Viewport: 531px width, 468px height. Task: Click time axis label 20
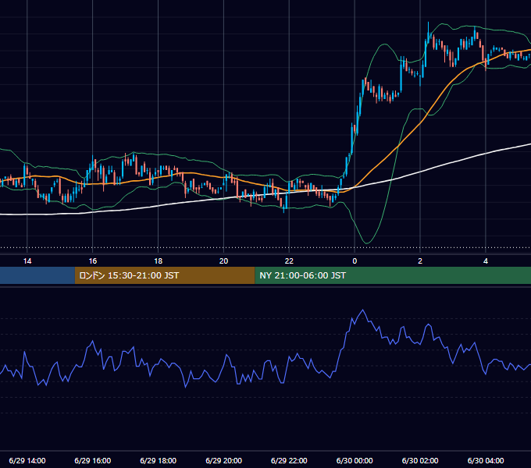pos(223,261)
